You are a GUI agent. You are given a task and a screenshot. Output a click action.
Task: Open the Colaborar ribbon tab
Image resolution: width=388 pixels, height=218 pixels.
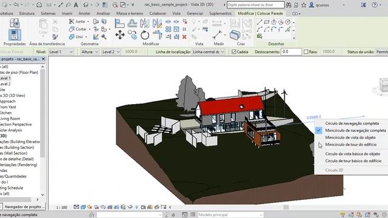click(x=158, y=13)
